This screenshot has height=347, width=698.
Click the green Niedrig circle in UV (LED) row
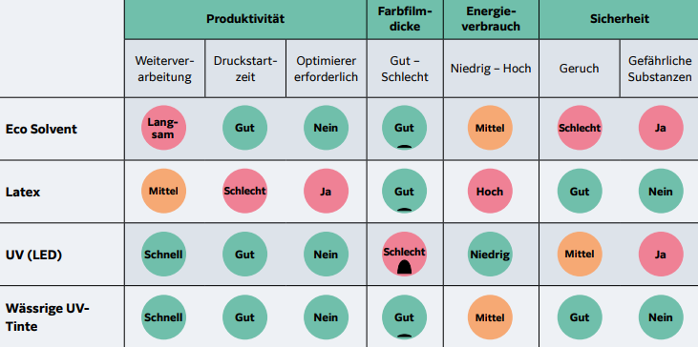[x=490, y=255]
